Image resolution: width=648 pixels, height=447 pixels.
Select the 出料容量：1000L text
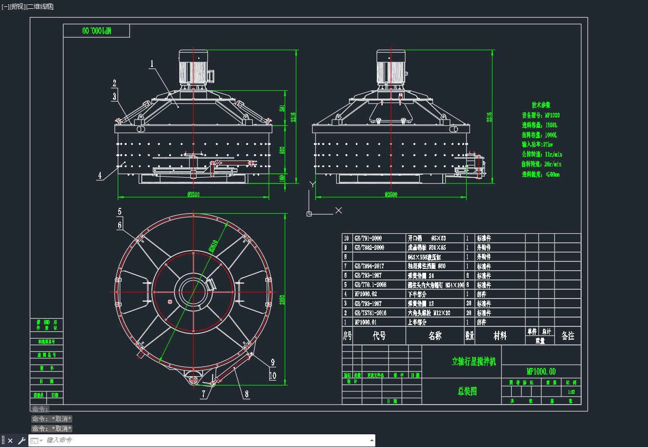(540, 135)
